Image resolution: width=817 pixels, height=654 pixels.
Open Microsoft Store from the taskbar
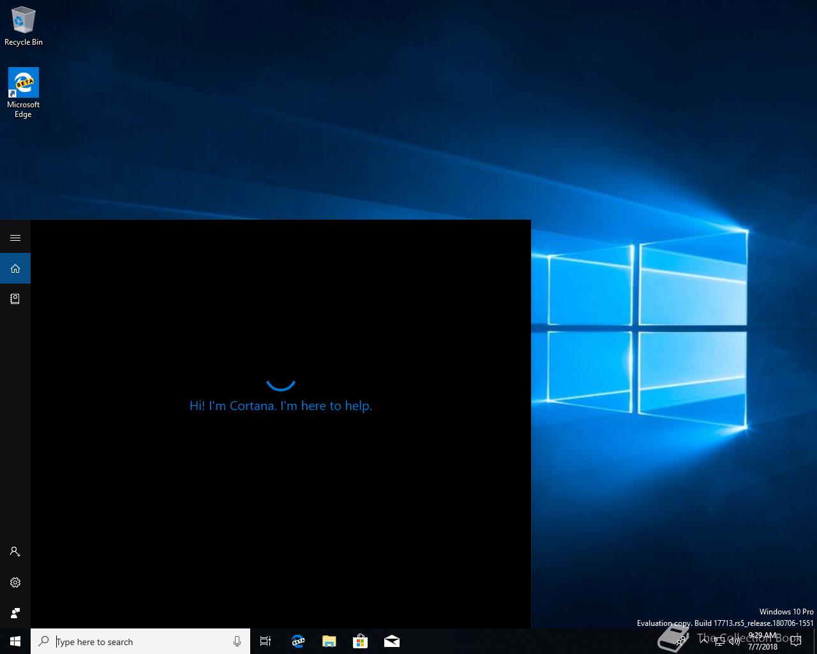click(x=360, y=641)
